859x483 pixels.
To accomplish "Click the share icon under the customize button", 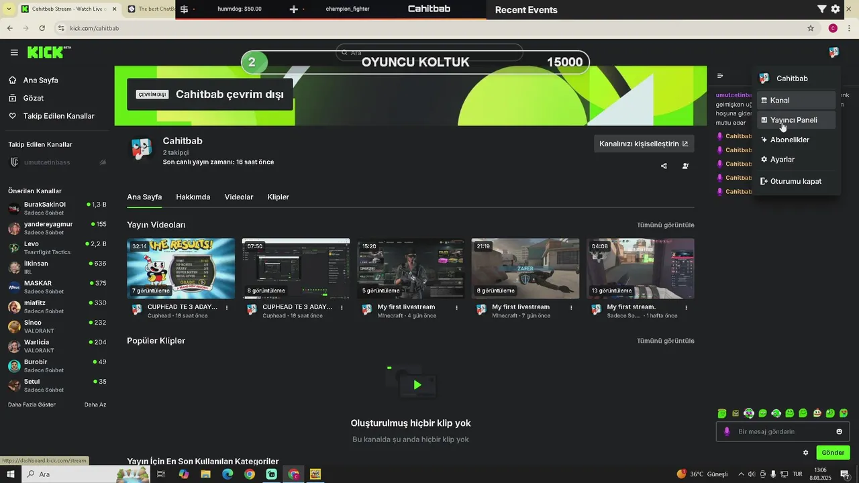I will (664, 166).
